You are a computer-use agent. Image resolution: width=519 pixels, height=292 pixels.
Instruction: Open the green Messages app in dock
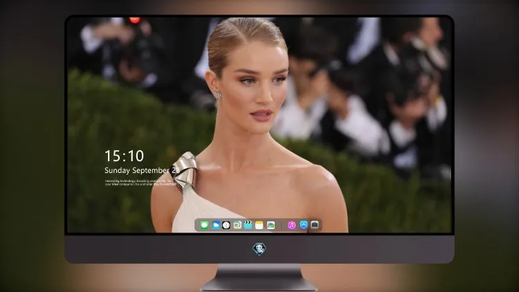[x=204, y=226]
